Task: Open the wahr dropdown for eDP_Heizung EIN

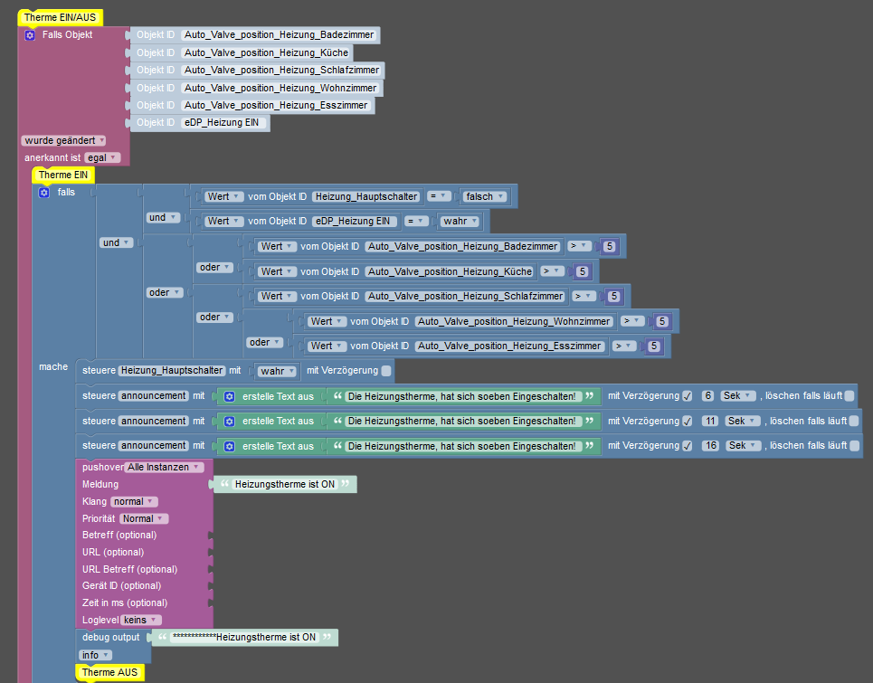Action: tap(460, 221)
